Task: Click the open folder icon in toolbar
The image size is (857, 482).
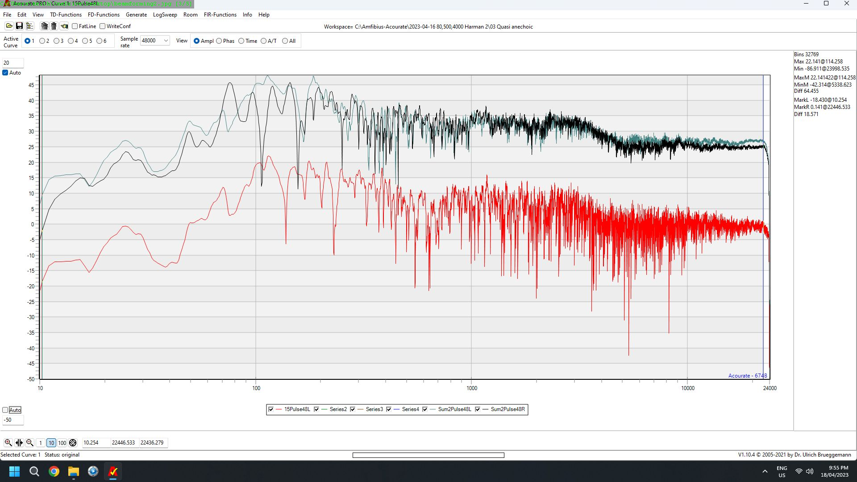Action: [9, 26]
